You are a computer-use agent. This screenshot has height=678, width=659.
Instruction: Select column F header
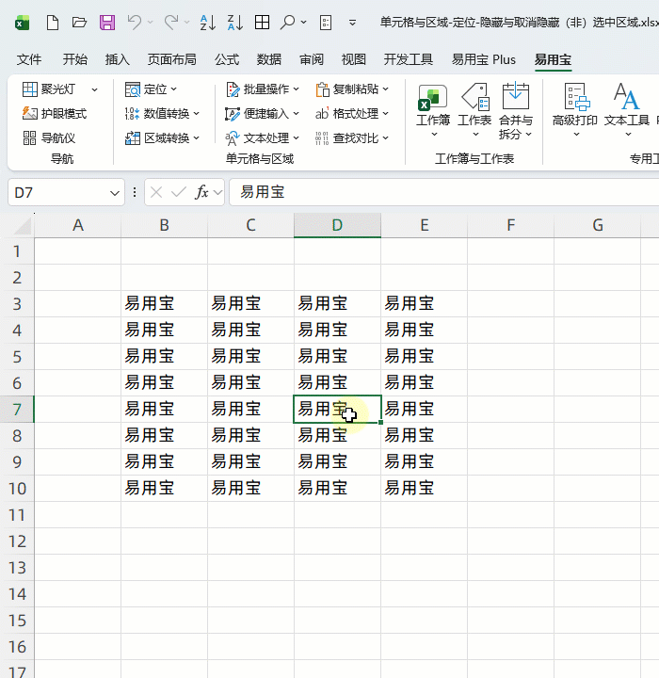(x=510, y=225)
